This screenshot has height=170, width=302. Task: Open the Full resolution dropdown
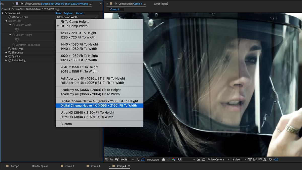(186, 159)
